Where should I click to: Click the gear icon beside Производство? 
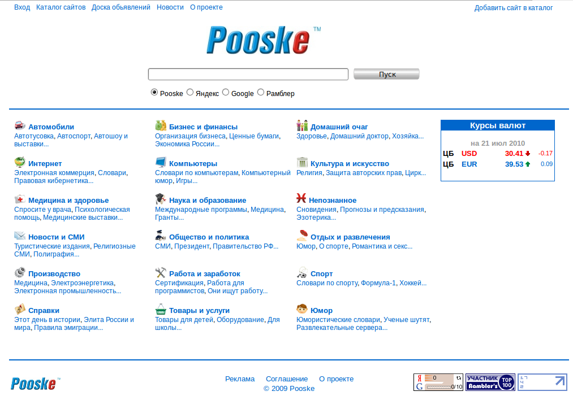tap(20, 272)
